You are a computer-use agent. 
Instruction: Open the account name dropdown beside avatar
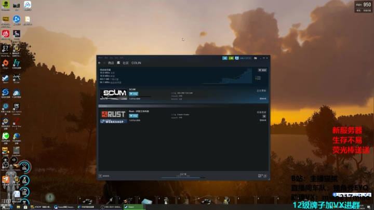(245, 58)
